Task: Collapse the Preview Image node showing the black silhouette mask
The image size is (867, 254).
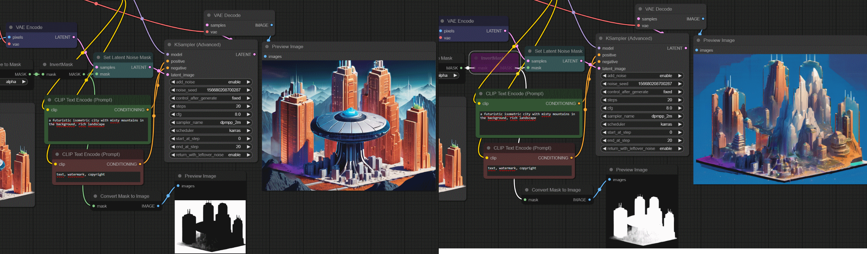Action: tap(180, 176)
